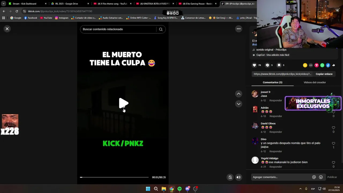
Task: Like Dino's comment heart
Action: click(333, 143)
